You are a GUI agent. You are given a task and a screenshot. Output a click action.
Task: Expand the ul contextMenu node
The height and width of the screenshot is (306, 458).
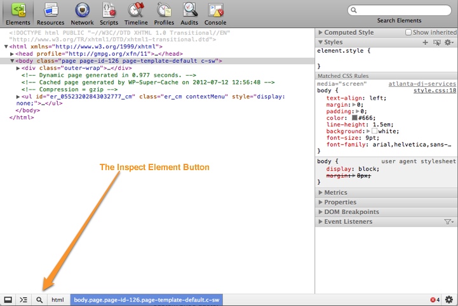pos(18,96)
